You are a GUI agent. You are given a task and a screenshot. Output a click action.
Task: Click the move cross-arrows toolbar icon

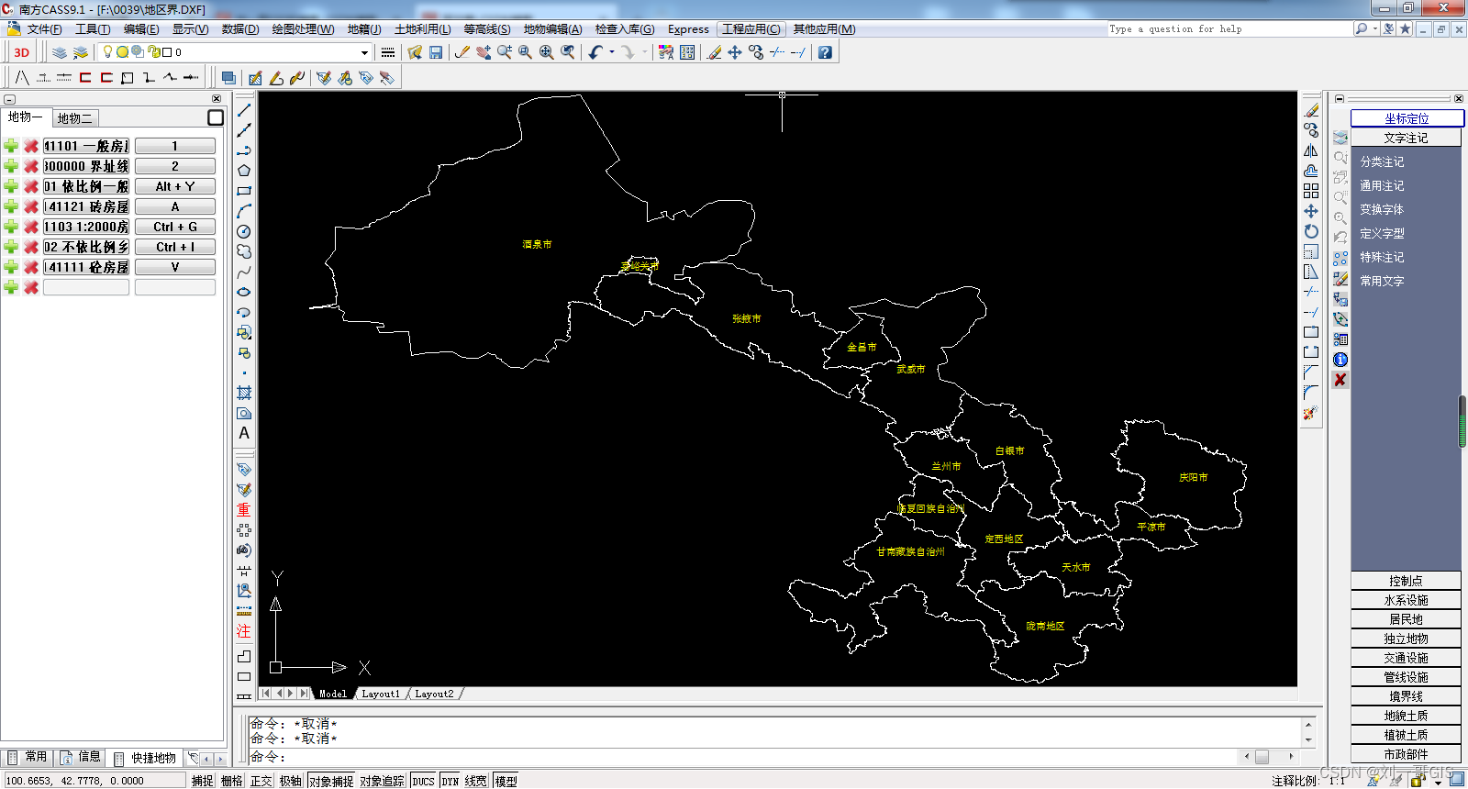click(735, 52)
